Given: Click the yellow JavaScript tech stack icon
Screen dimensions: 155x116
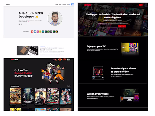Looking at the screenshot, I should coord(40,32).
